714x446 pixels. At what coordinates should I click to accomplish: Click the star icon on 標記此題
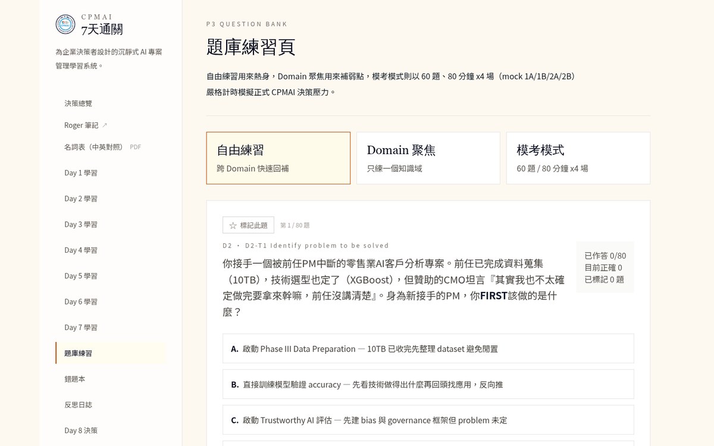233,225
